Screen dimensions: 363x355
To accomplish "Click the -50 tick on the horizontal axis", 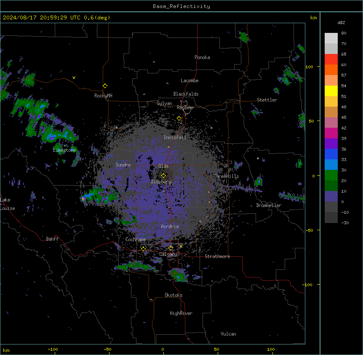I will click(108, 349).
